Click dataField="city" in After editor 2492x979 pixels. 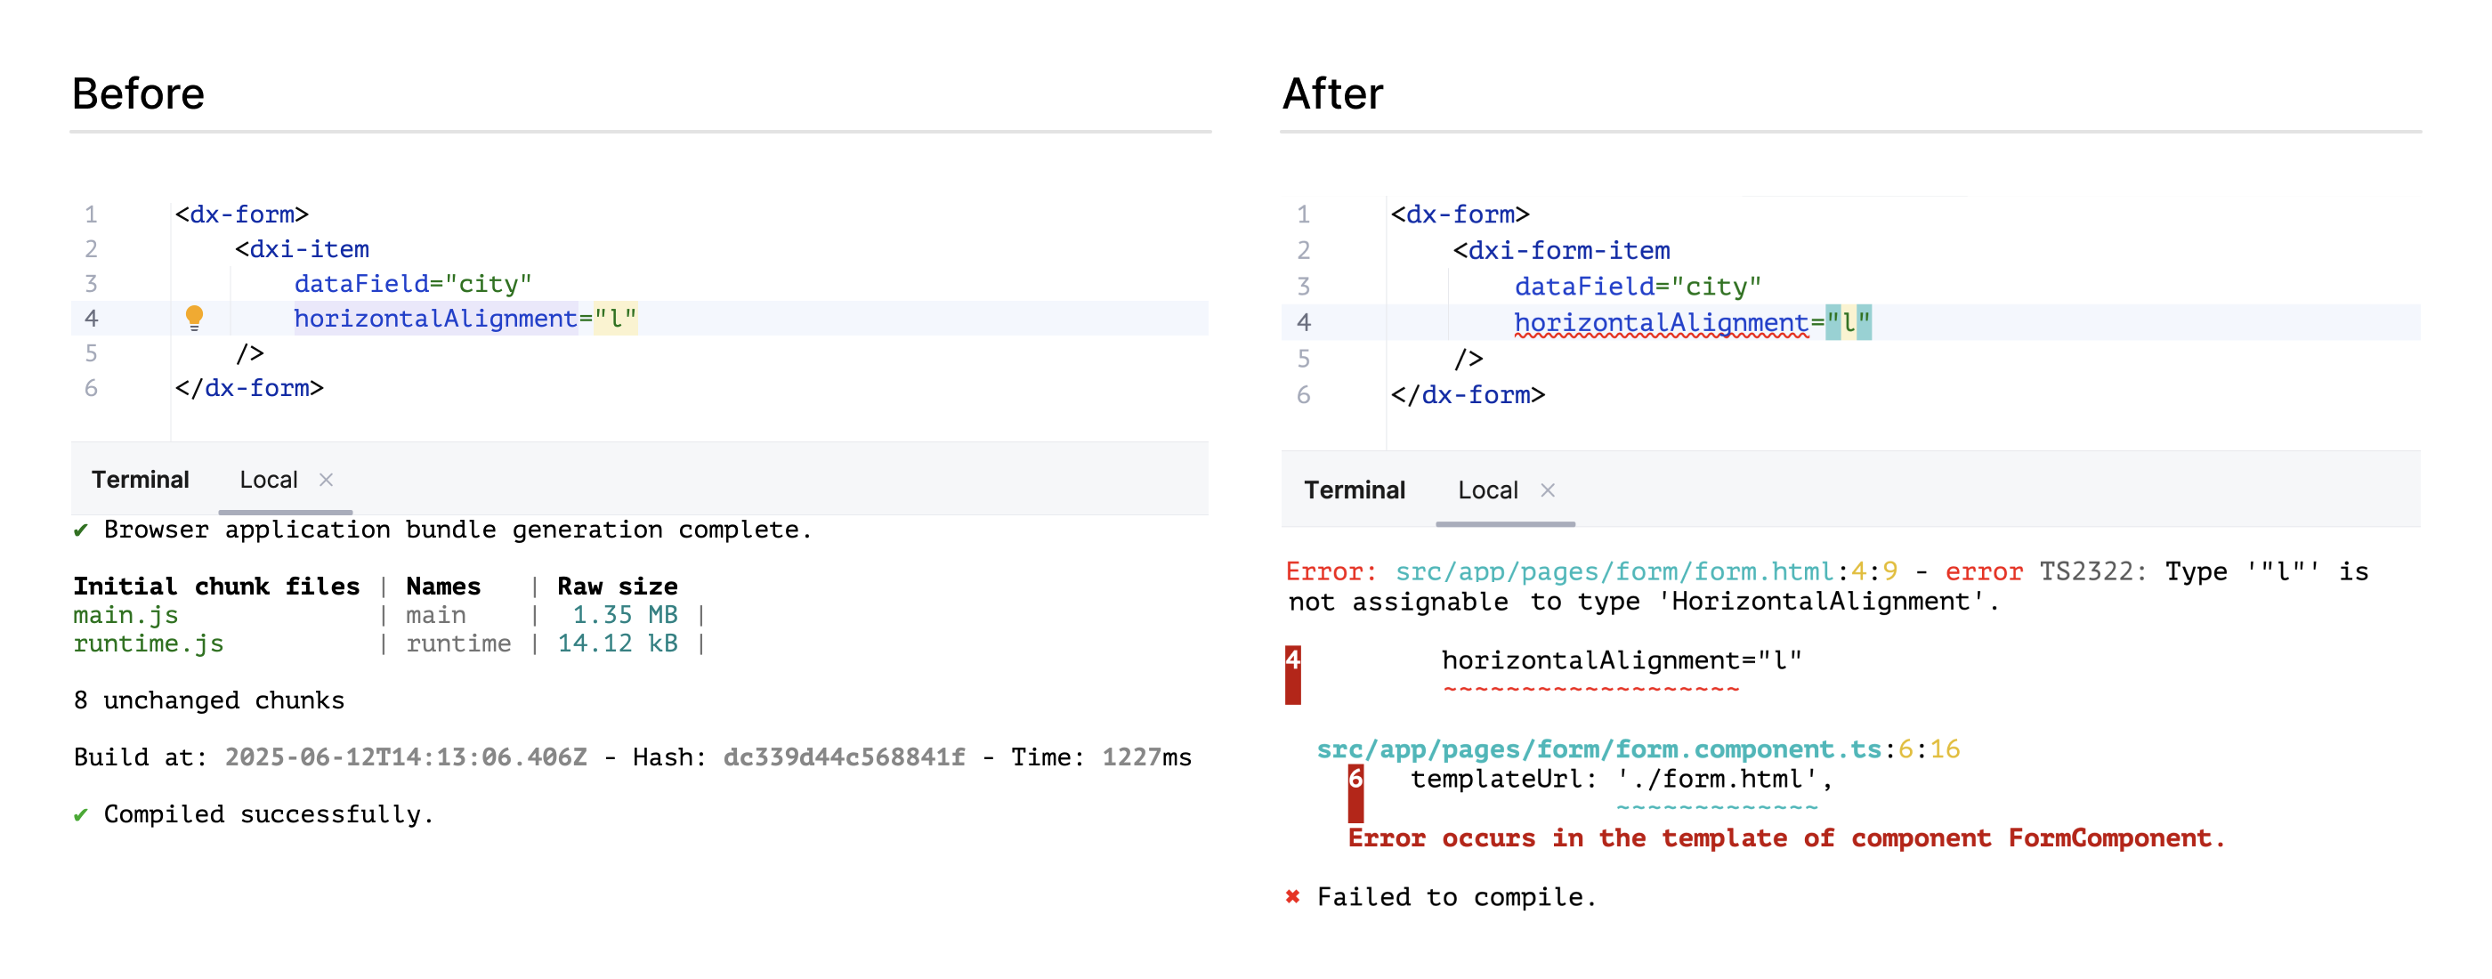1637,287
